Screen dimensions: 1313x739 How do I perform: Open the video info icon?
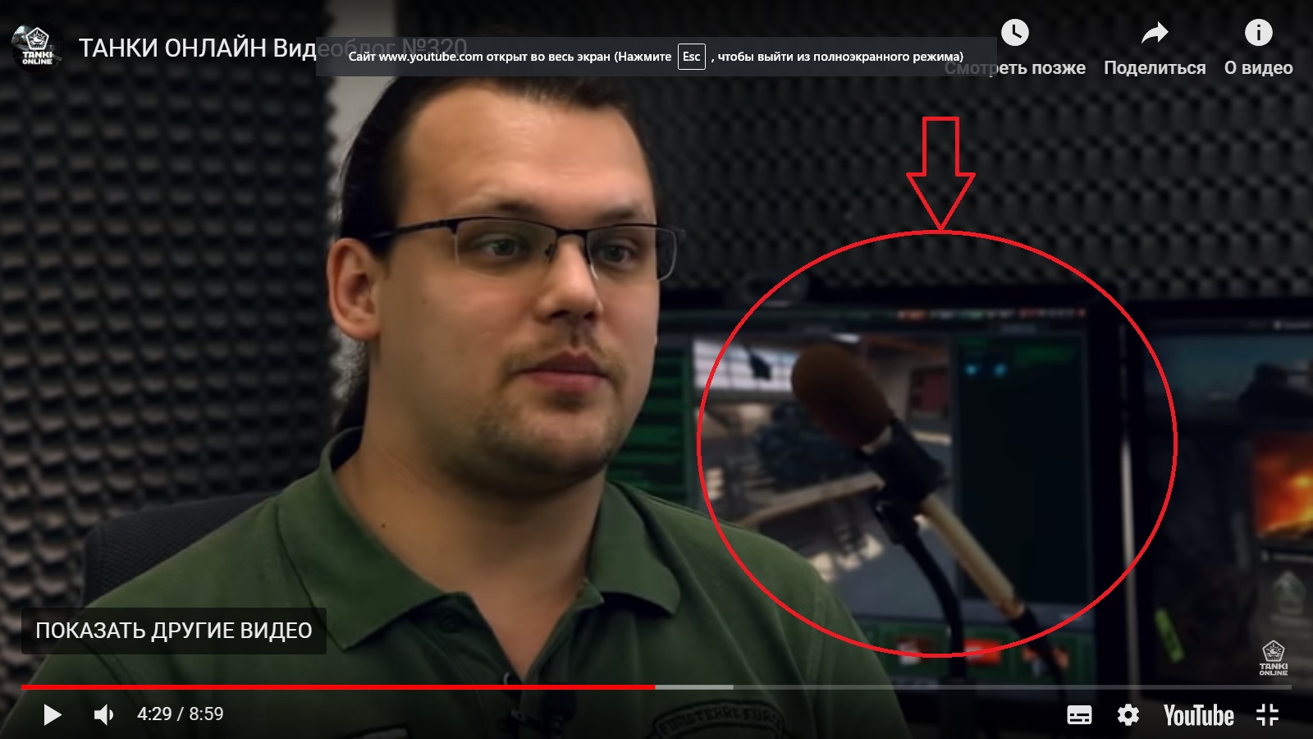1259,33
